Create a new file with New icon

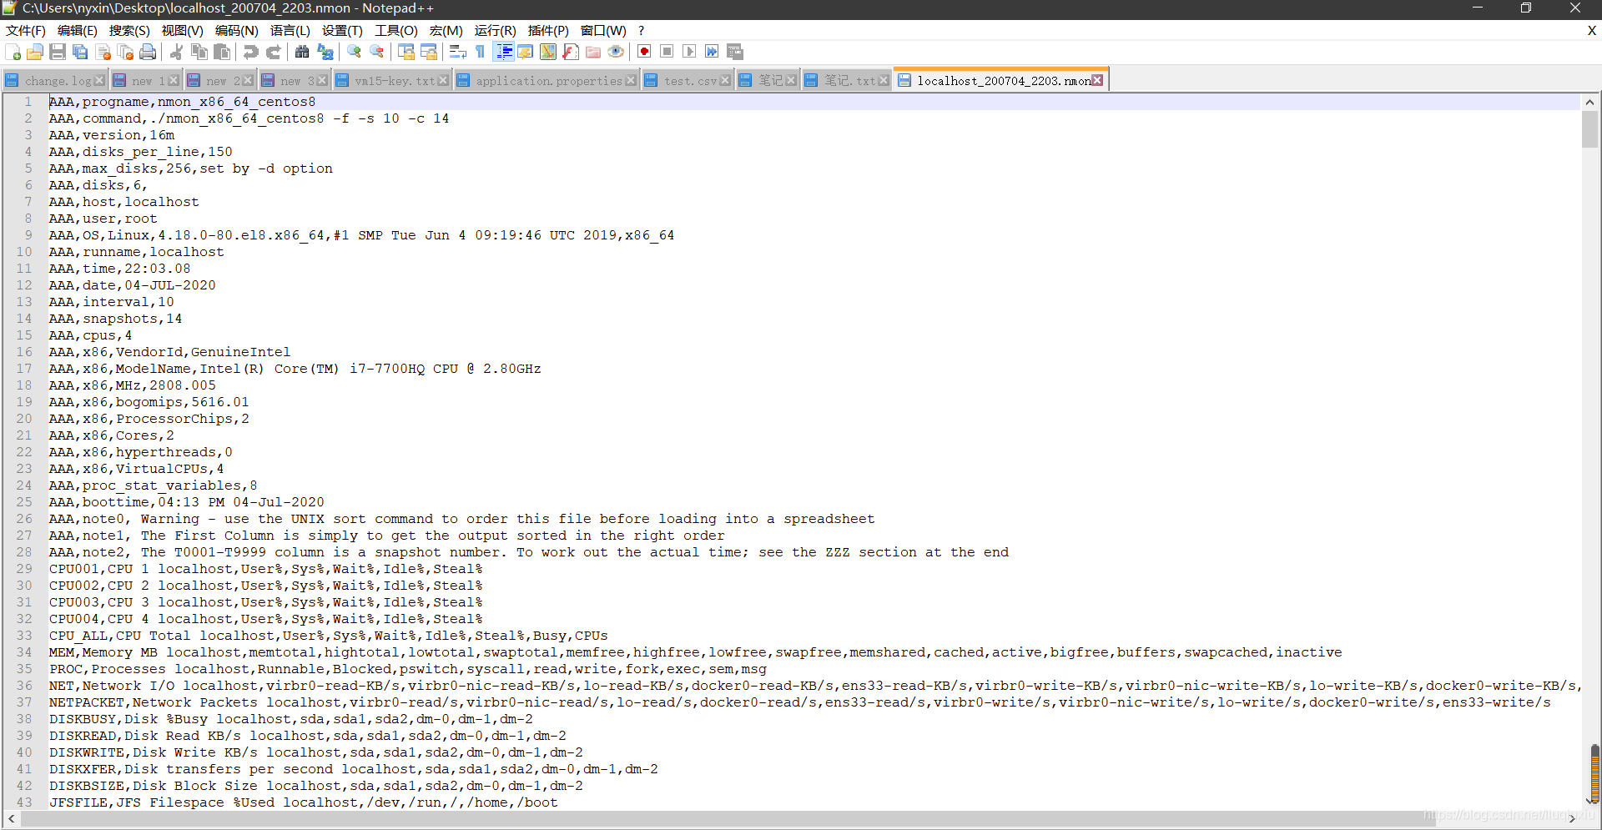(x=13, y=52)
